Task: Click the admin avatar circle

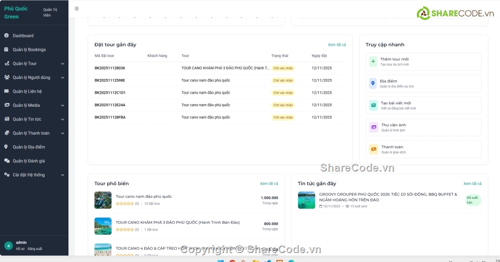Action: tap(8, 245)
